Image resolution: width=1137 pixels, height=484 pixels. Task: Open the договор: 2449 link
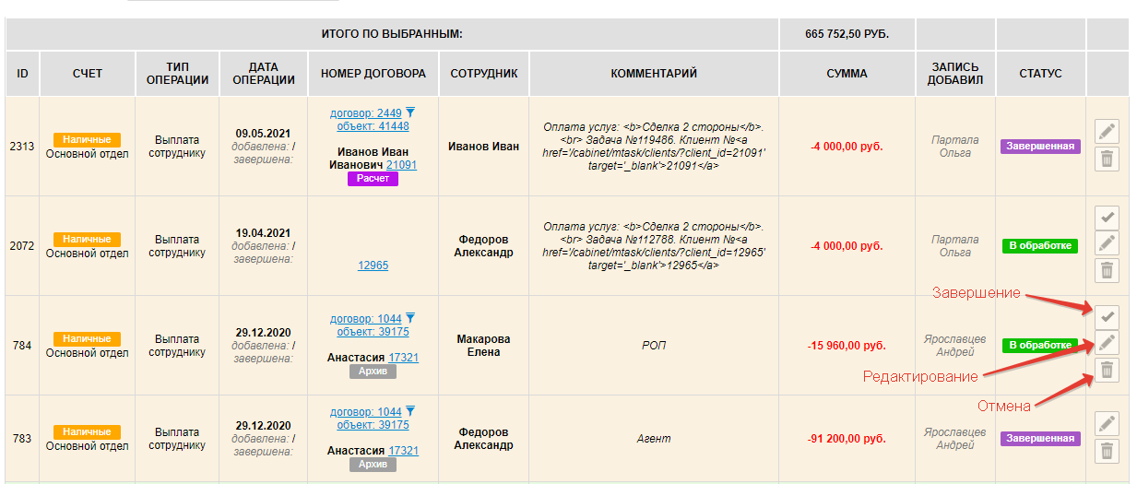point(365,113)
